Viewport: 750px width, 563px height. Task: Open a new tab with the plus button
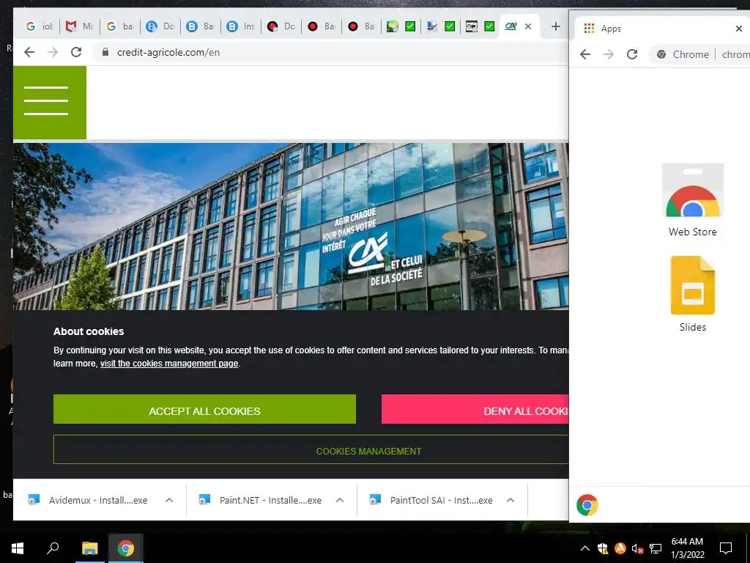555,26
